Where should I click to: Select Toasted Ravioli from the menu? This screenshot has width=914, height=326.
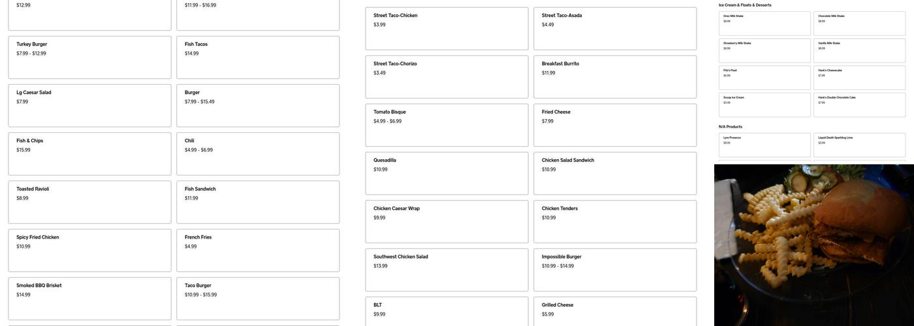[x=89, y=202]
